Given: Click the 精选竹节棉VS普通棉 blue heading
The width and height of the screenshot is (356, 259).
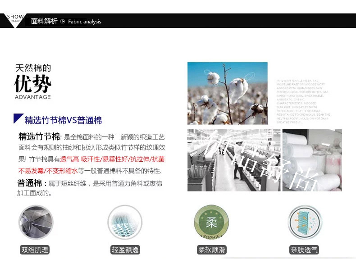Looking at the screenshot, I should point(63,120).
